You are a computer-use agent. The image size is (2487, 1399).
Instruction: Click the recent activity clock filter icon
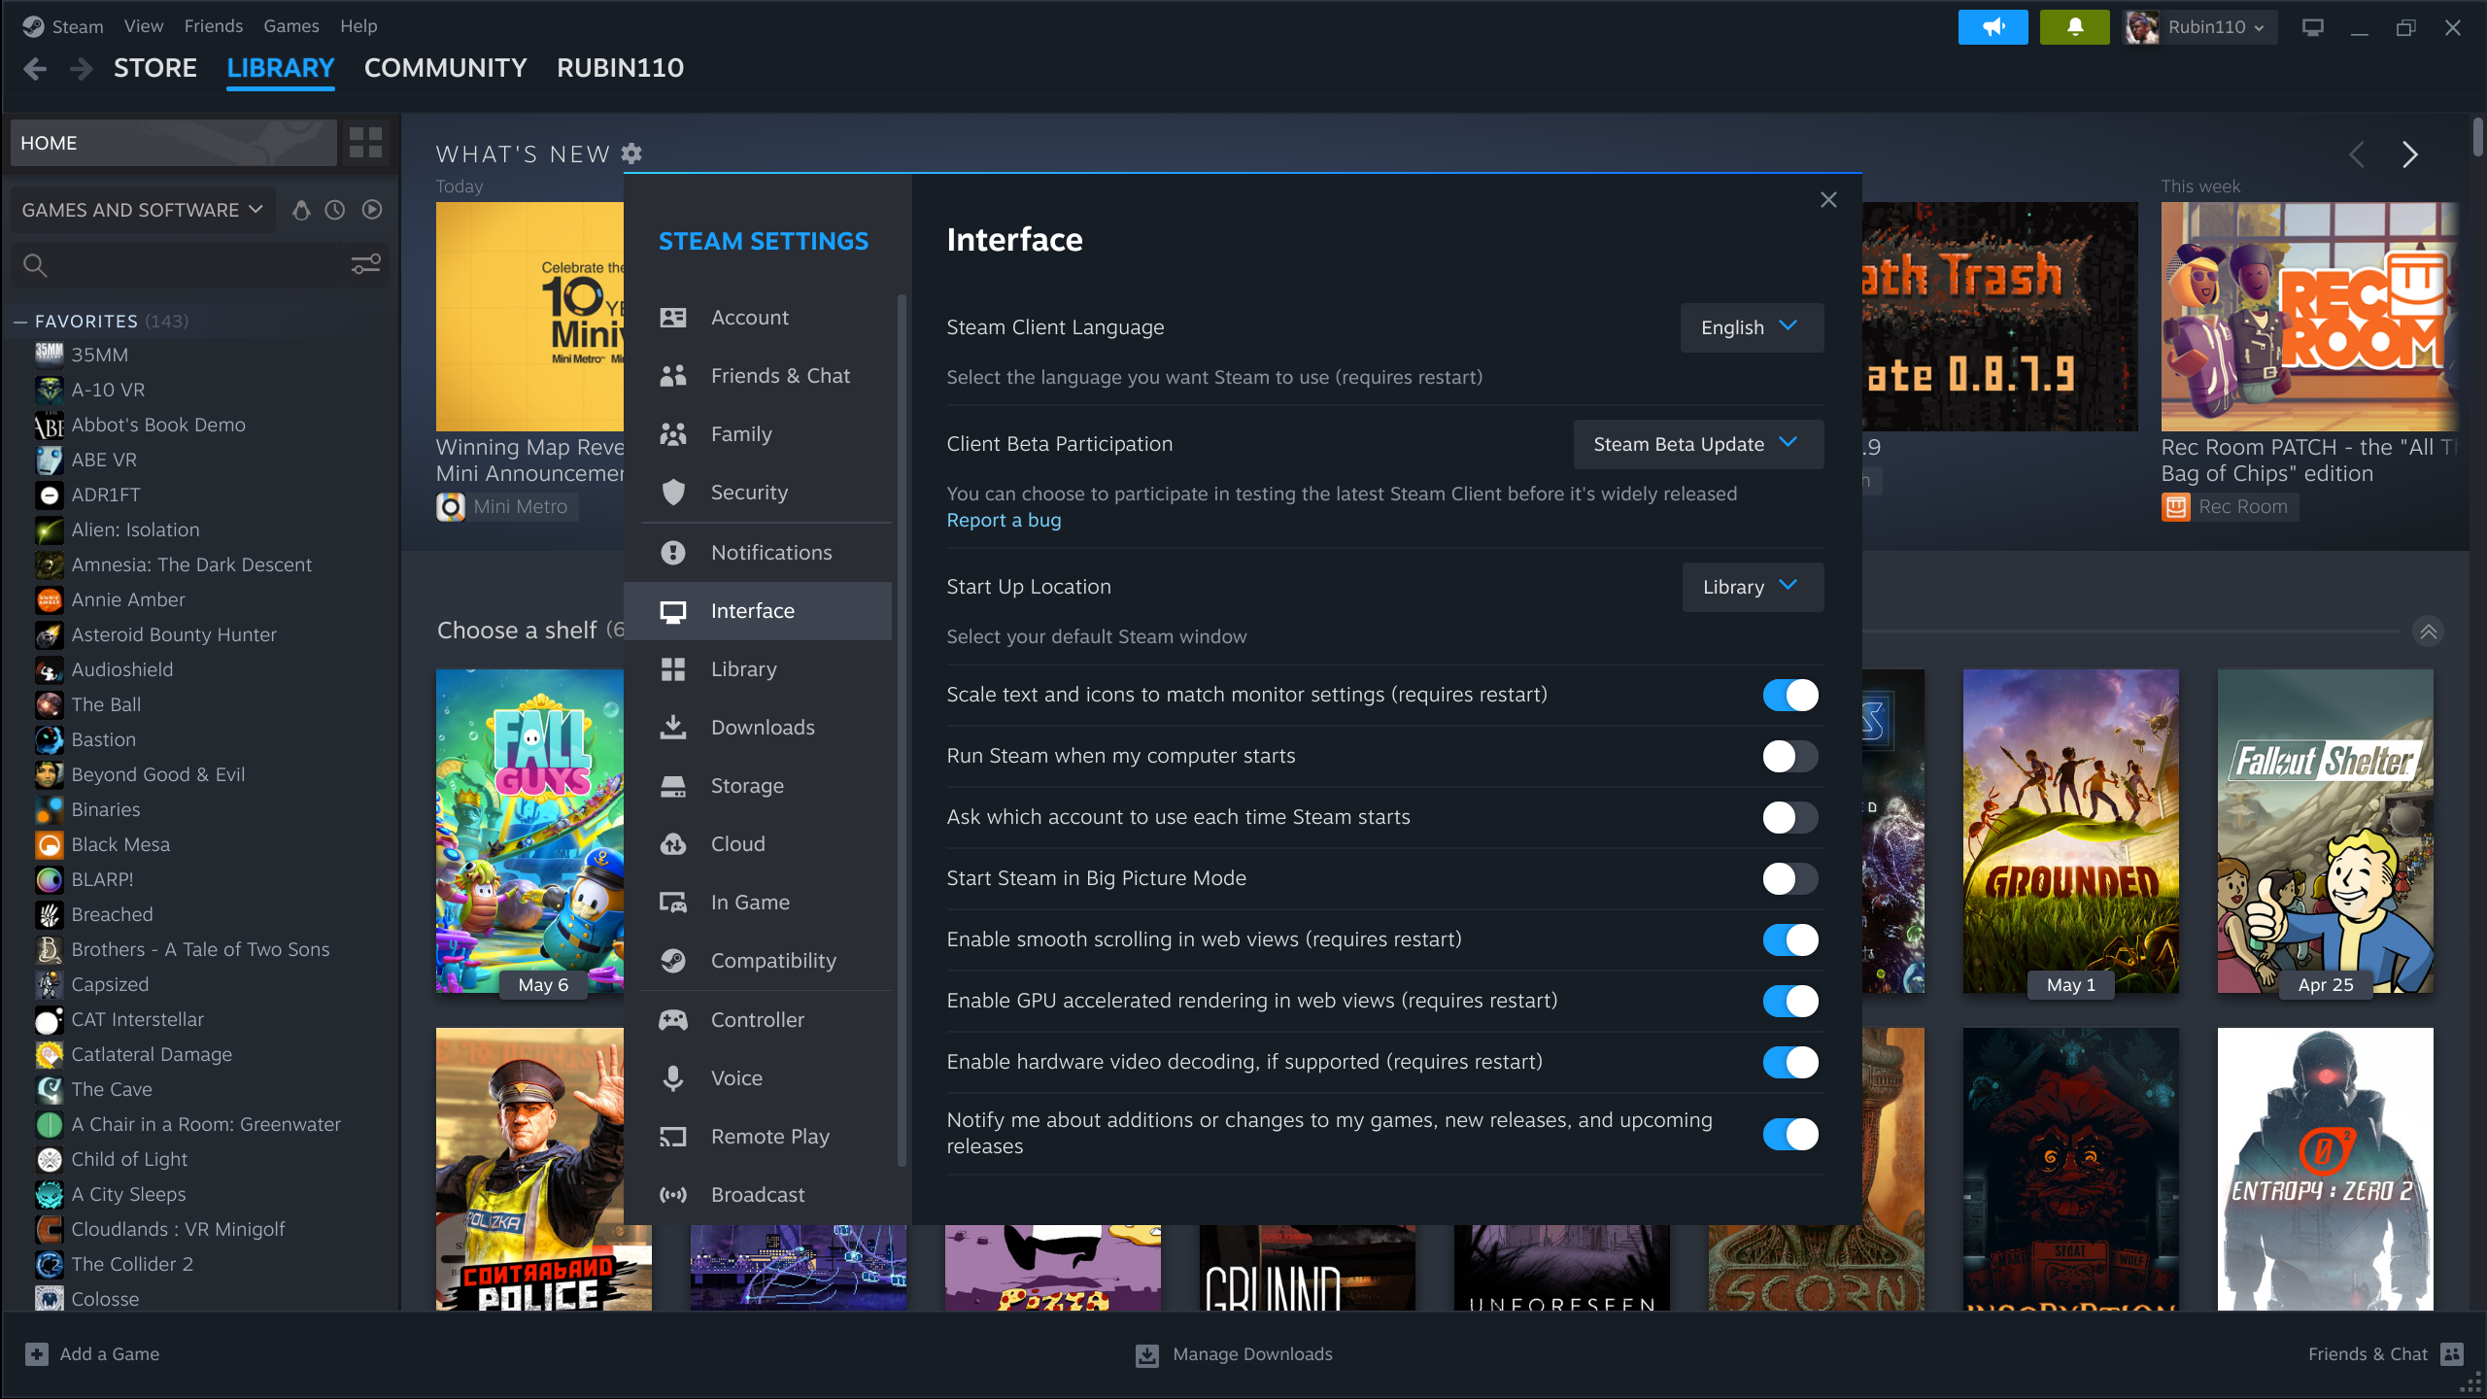click(335, 210)
